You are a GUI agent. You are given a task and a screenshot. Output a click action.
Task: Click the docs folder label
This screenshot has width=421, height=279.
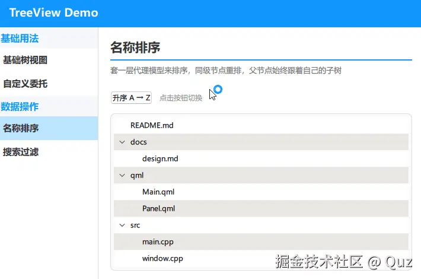pos(139,142)
